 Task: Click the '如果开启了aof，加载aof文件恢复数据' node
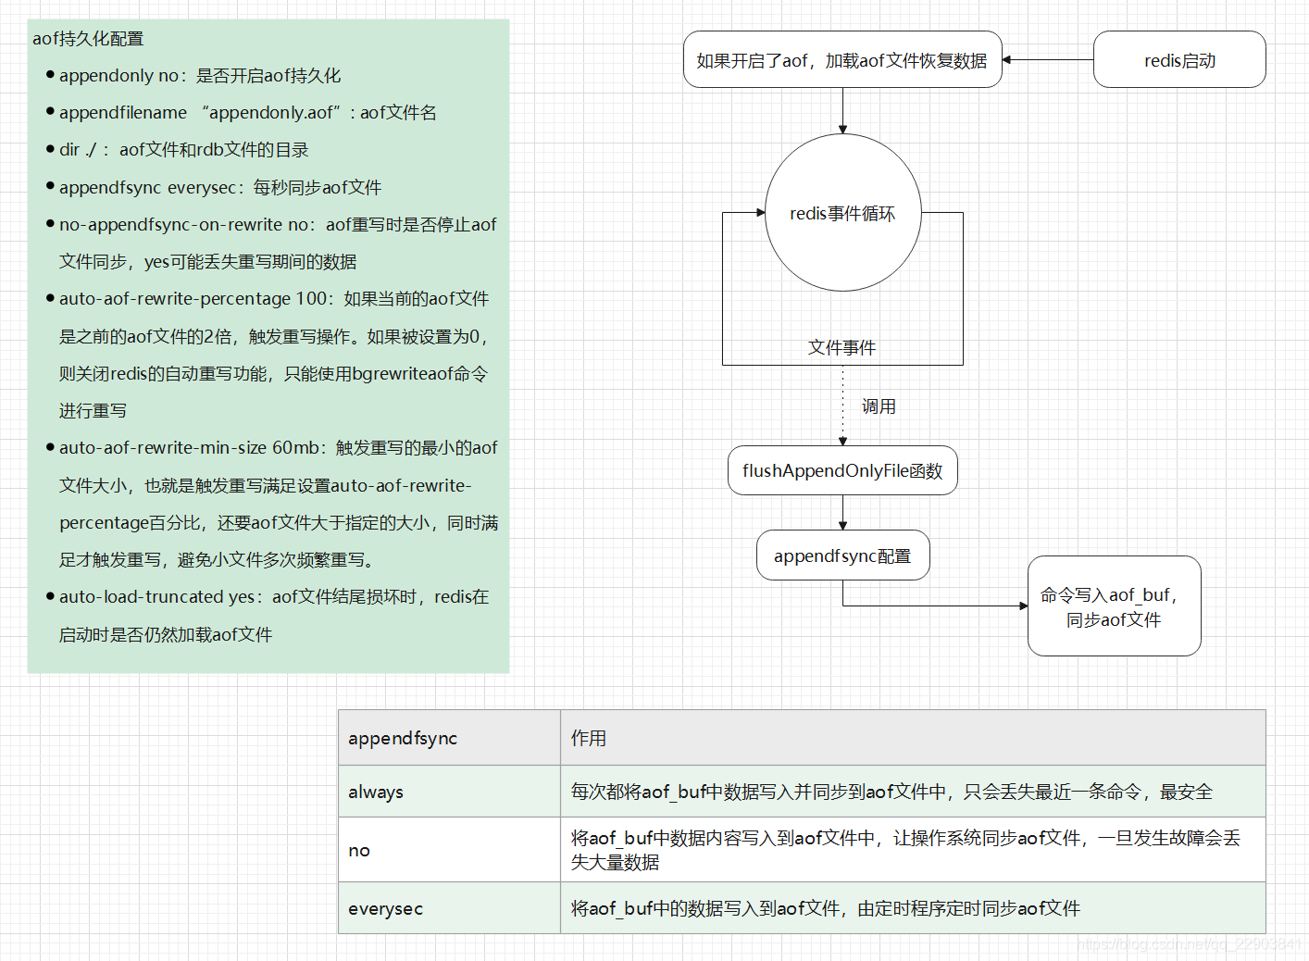click(x=842, y=60)
